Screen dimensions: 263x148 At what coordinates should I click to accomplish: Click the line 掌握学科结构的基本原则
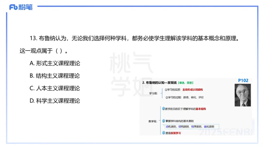coord(179,121)
